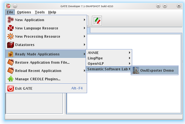Click the OwlExporter Demo icon

tap(136, 71)
